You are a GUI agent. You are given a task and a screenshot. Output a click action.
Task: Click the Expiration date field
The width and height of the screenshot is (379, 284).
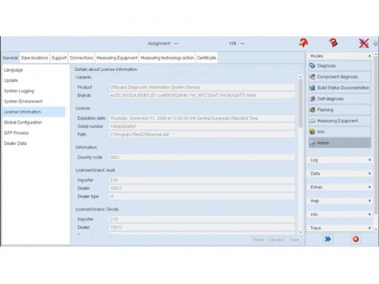(x=202, y=118)
